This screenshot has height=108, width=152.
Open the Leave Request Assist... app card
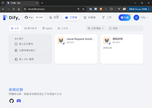76,49
